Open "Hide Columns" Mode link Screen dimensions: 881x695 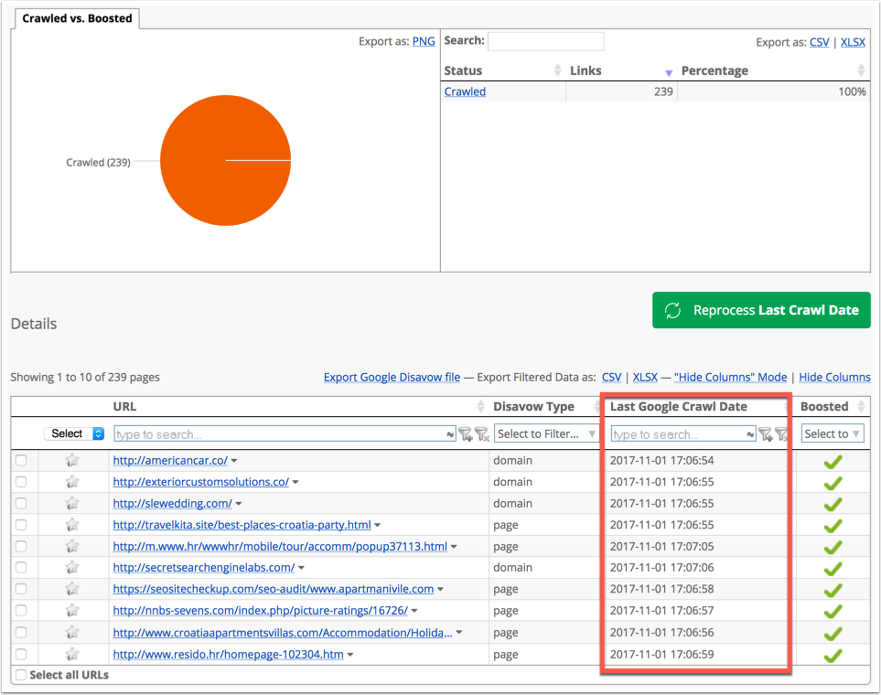(x=730, y=377)
